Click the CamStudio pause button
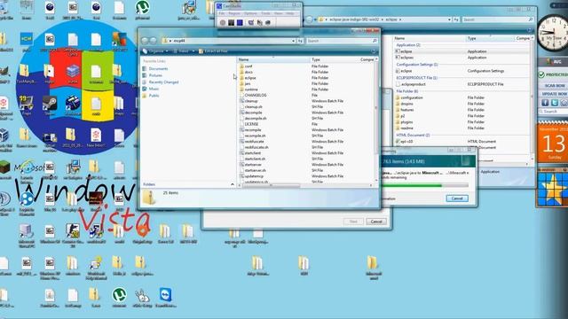This screenshot has height=319, width=568. tap(231, 22)
